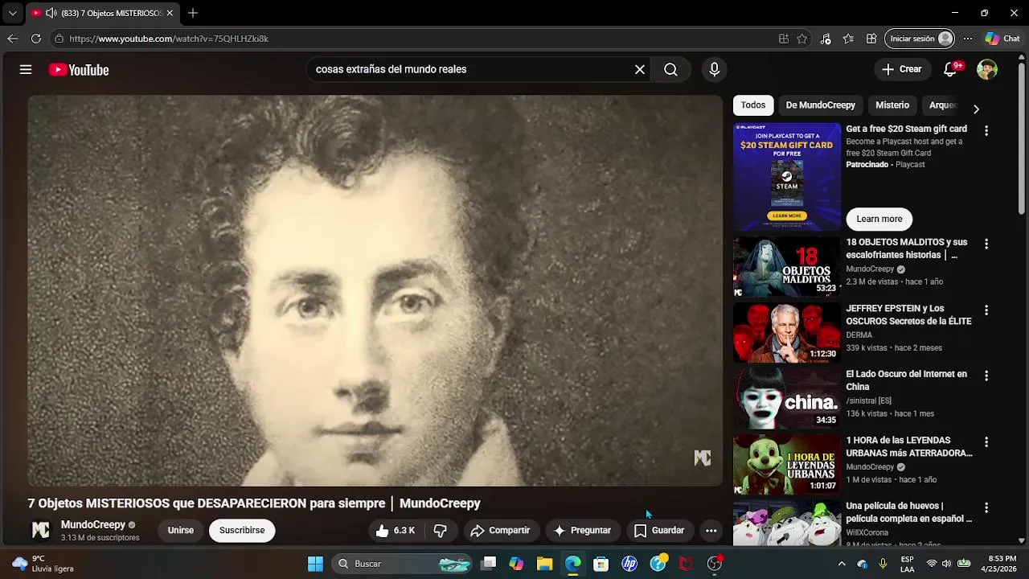Clear the search box text
1029x579 pixels.
[x=640, y=70]
